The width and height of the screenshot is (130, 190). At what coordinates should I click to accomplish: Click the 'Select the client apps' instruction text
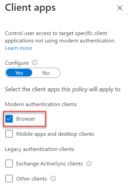coord(63,89)
